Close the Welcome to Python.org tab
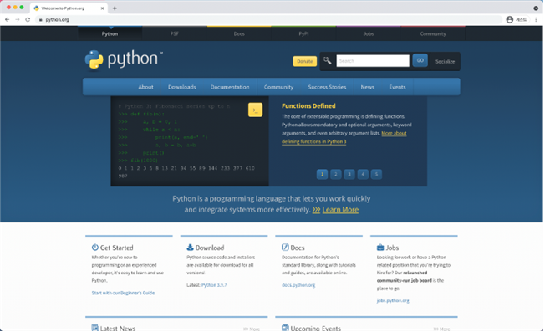 tap(102, 8)
